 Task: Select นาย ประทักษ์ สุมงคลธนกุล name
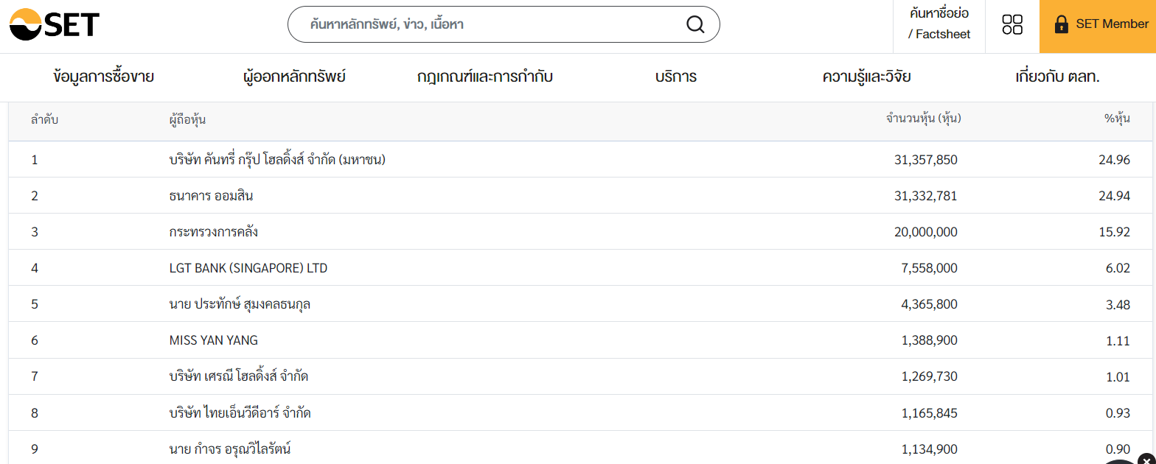click(240, 304)
